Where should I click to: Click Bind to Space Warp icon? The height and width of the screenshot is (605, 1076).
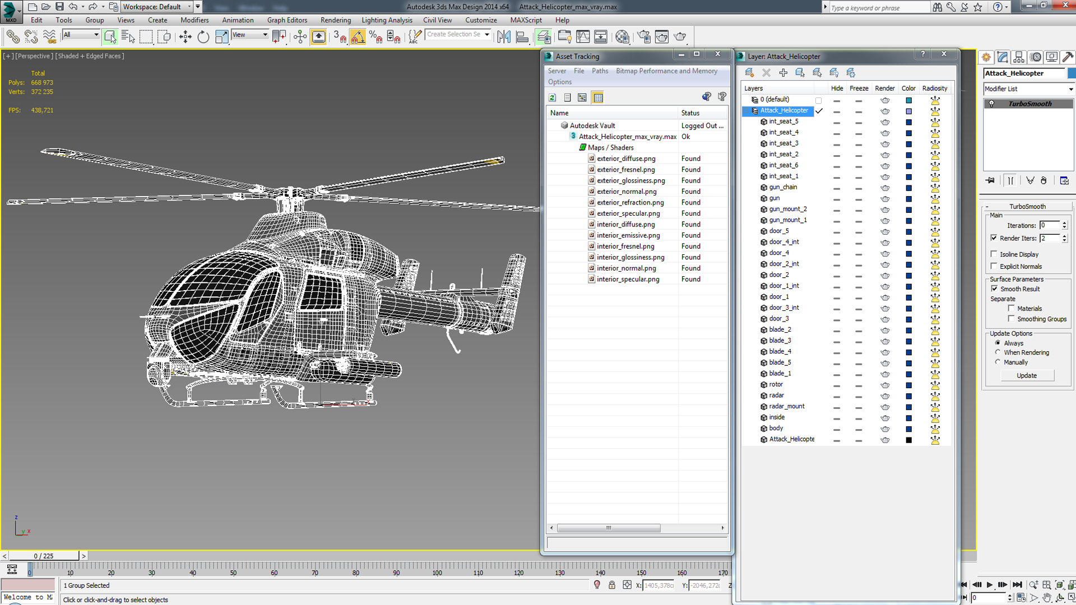tap(49, 37)
